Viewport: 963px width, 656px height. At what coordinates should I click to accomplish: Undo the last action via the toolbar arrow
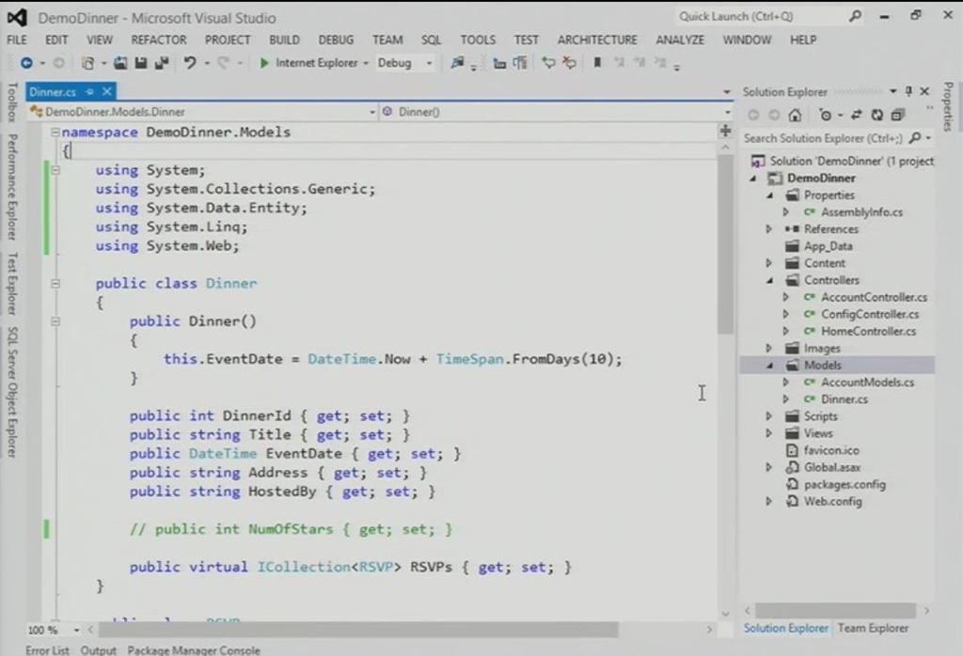click(190, 63)
